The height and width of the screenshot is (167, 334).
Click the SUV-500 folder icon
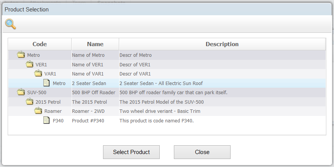point(21,92)
